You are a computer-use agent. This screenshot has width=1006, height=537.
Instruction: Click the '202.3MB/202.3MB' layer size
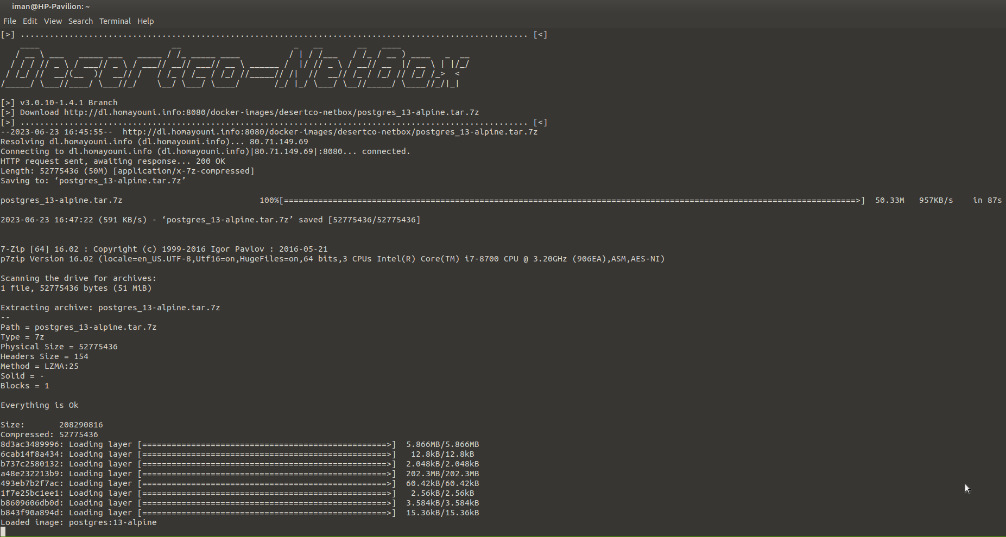click(442, 474)
